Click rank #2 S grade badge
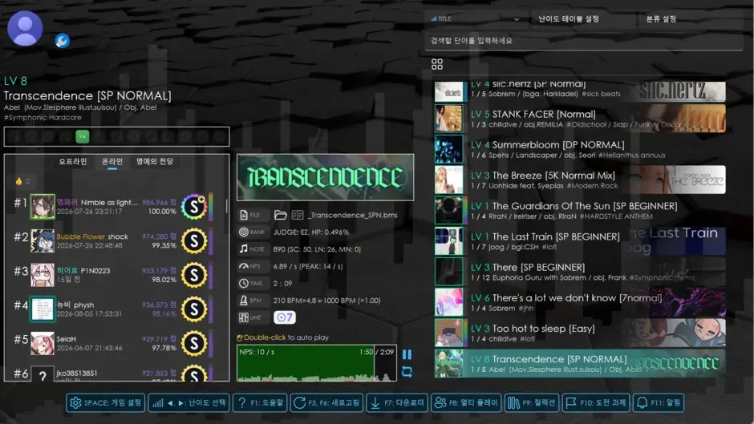754x424 pixels. tap(194, 240)
